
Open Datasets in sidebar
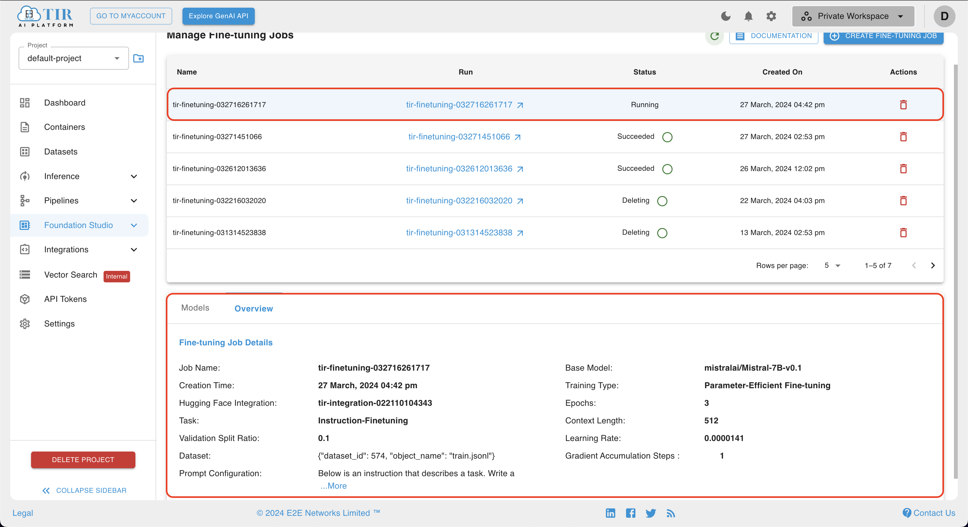coord(60,152)
